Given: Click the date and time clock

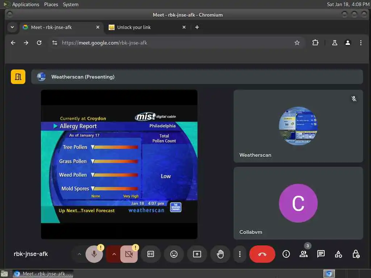Looking at the screenshot, I should coord(348,4).
